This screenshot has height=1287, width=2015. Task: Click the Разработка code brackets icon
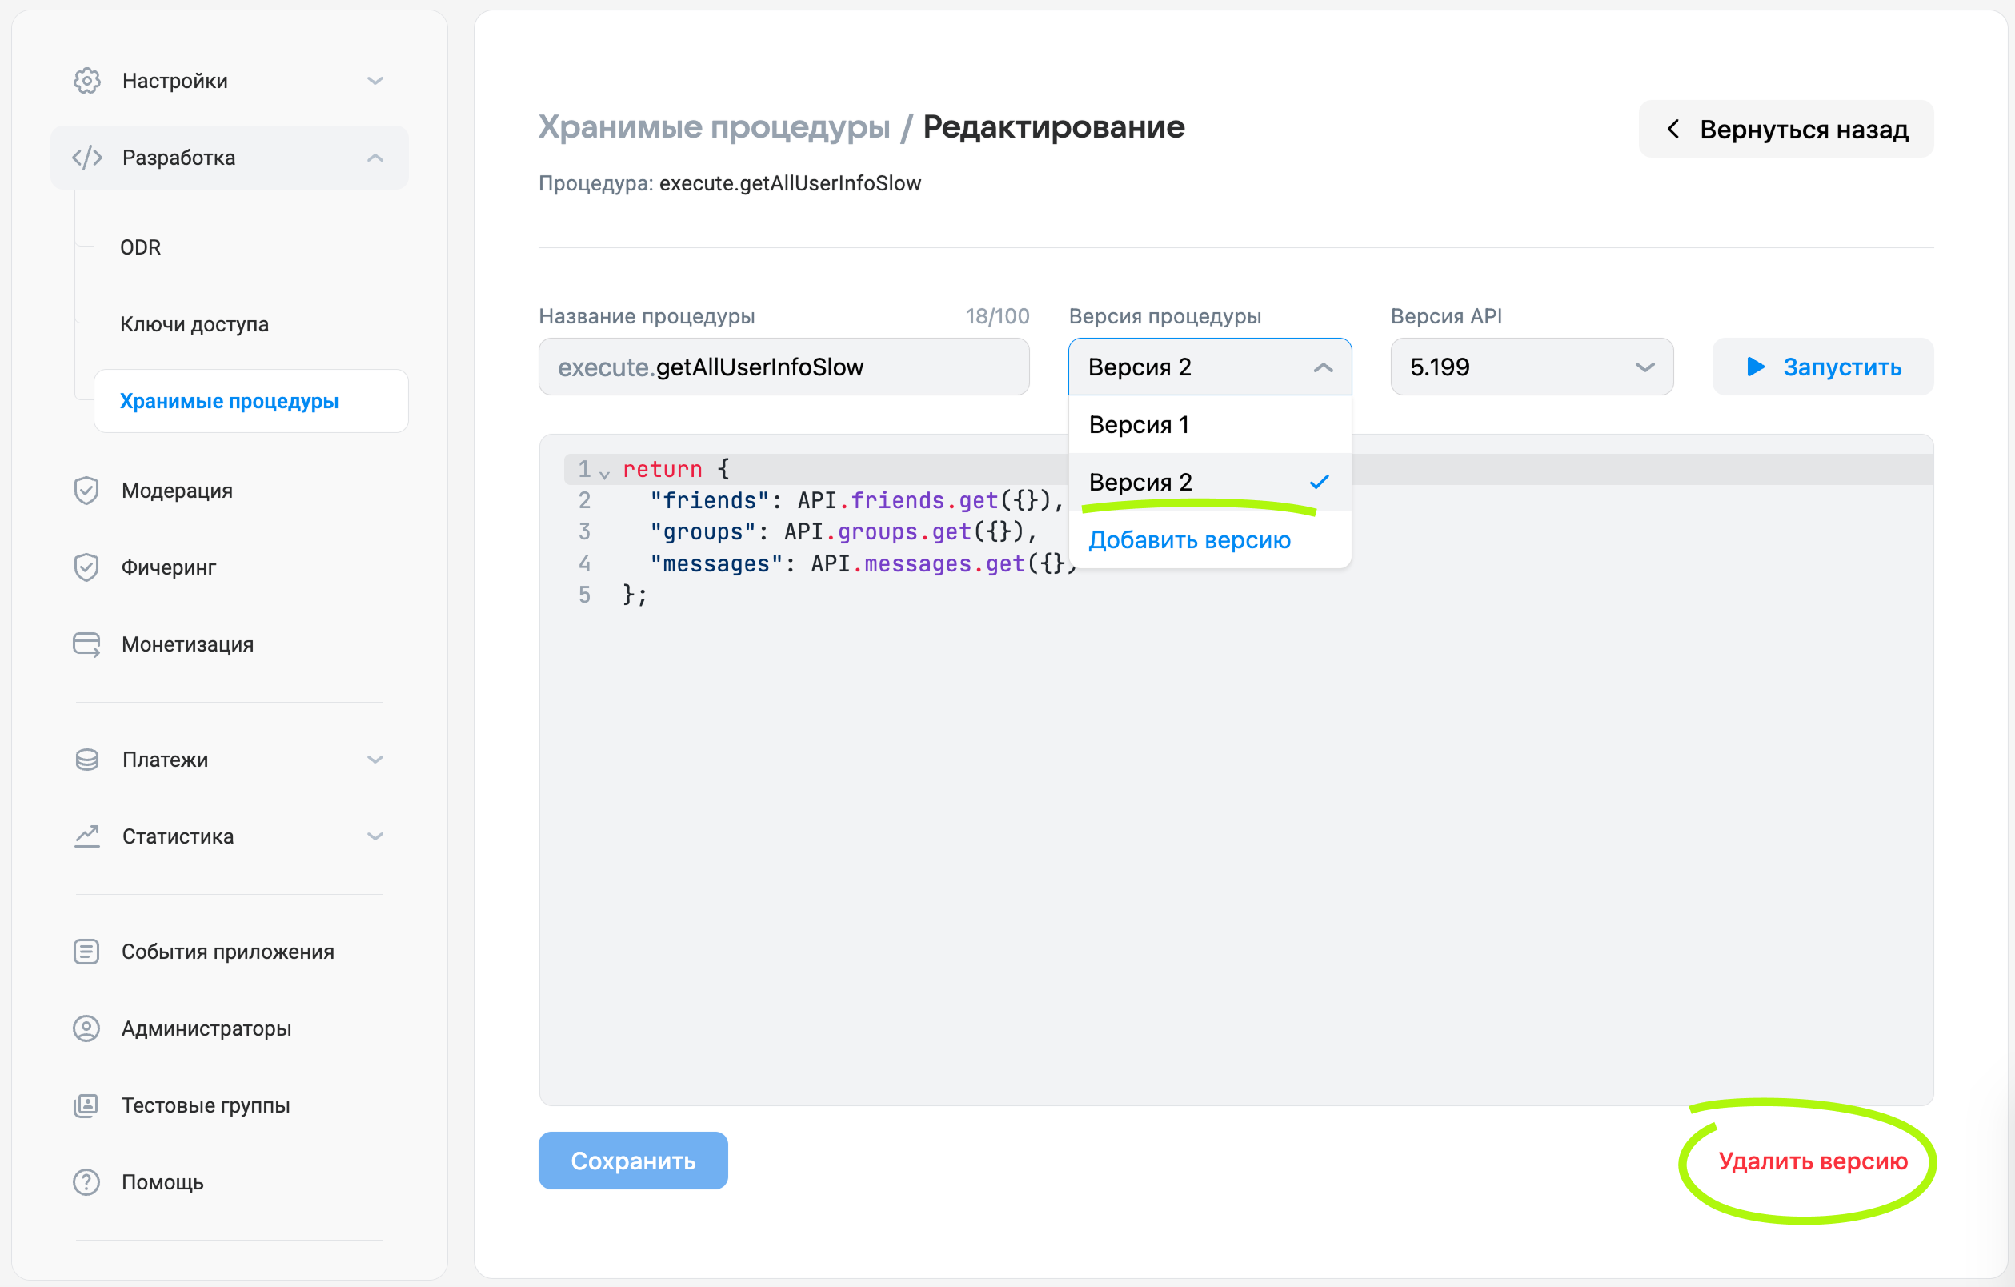[x=87, y=158]
